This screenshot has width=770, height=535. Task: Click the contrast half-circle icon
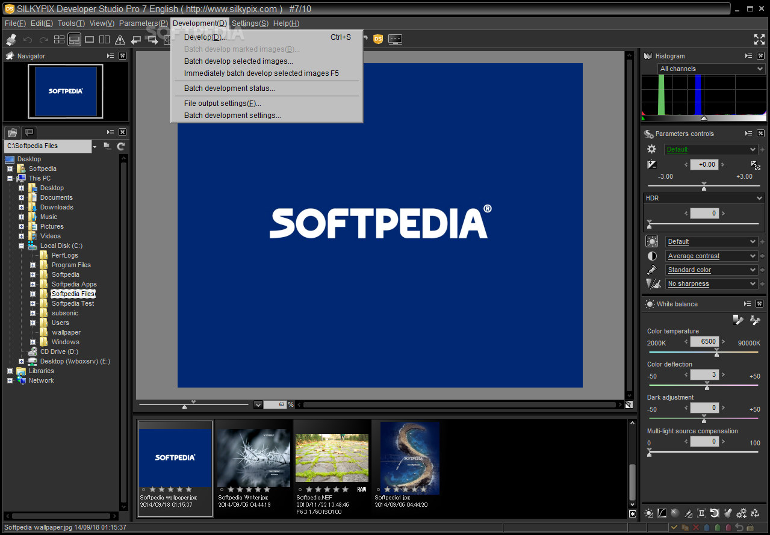652,256
